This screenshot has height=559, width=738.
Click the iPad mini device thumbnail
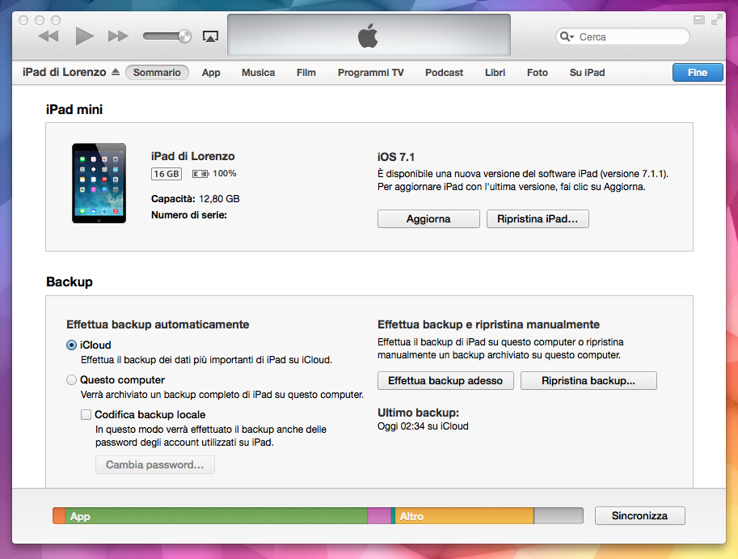[x=99, y=183]
